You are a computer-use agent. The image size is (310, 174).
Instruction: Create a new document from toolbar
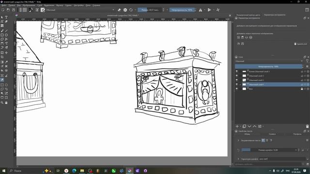[x=3, y=10]
